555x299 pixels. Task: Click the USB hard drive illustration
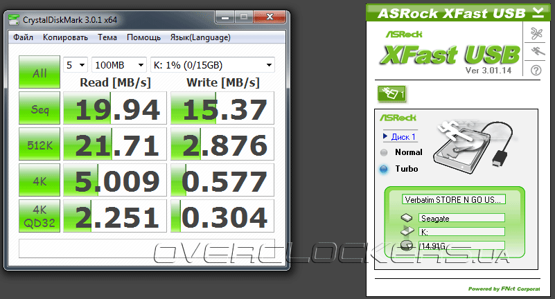click(x=473, y=146)
